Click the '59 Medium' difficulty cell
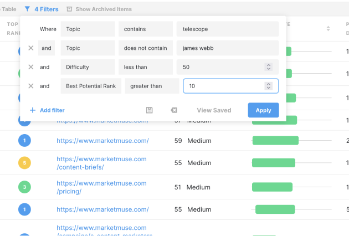Screen dimensions: 349x236 click(193, 141)
